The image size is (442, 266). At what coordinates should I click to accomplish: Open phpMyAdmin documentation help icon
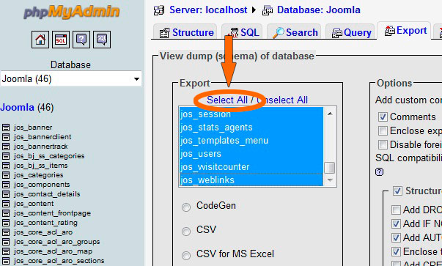click(81, 40)
